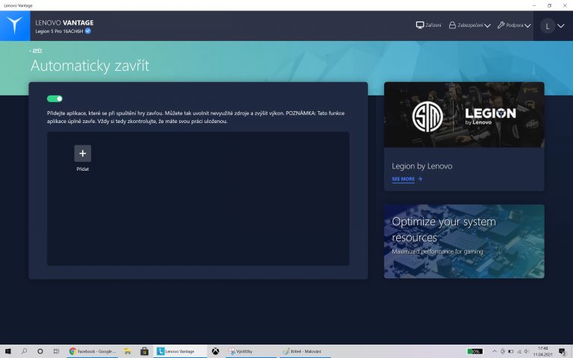Disable the Automaticky zavřít toggle
This screenshot has width=573, height=358.
click(x=54, y=98)
